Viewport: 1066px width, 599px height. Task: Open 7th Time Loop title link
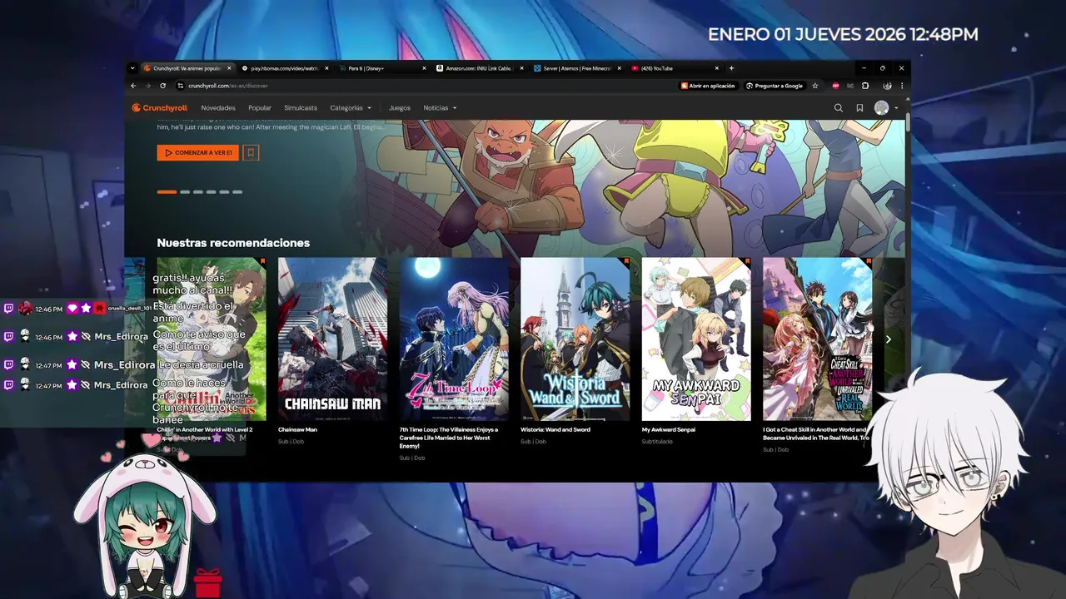(450, 438)
